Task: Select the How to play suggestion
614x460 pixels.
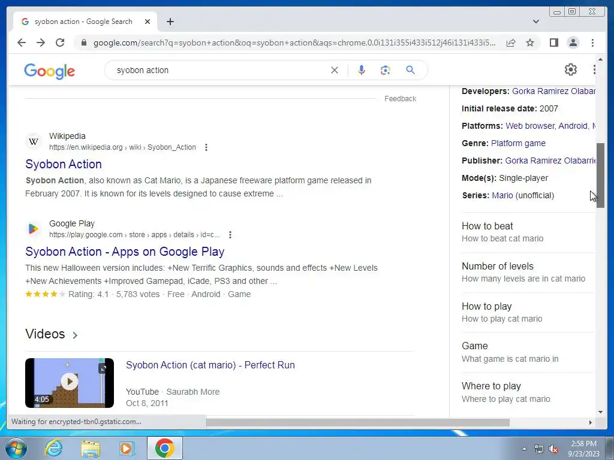Action: [528, 312]
